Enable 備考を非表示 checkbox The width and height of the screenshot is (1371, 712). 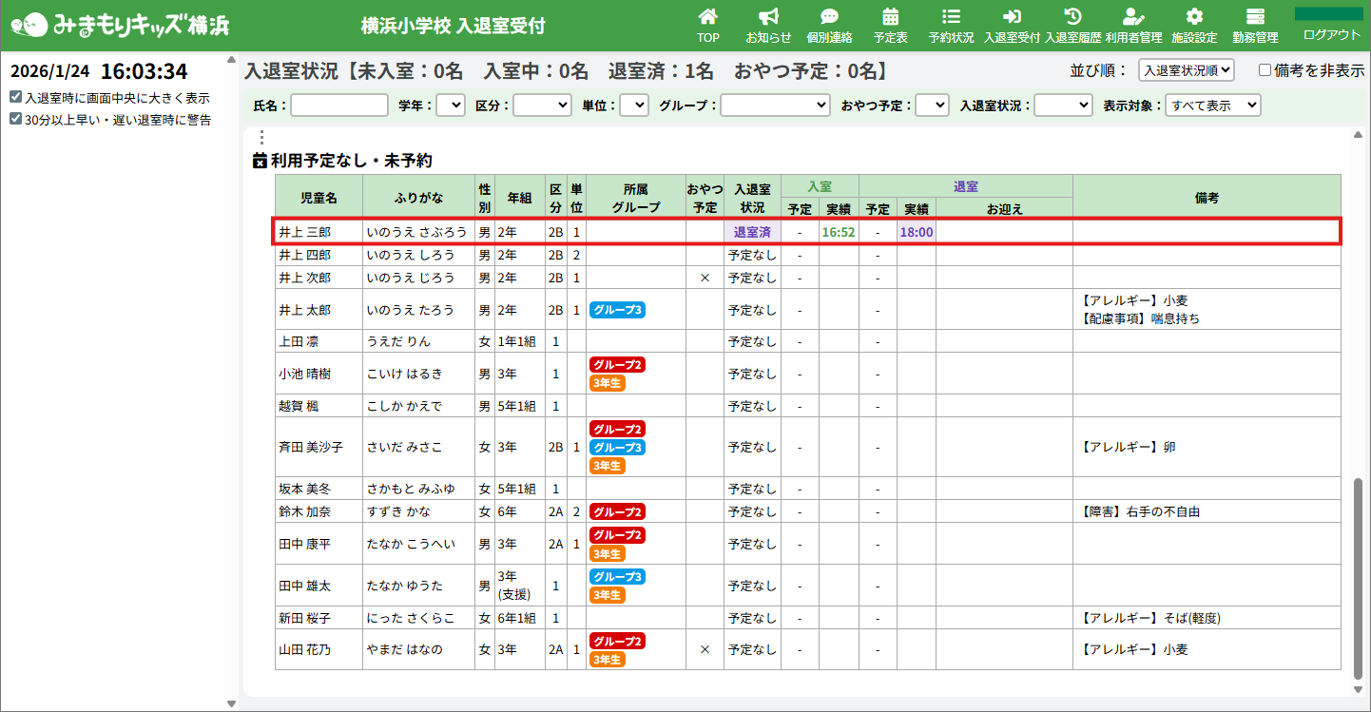click(1265, 70)
